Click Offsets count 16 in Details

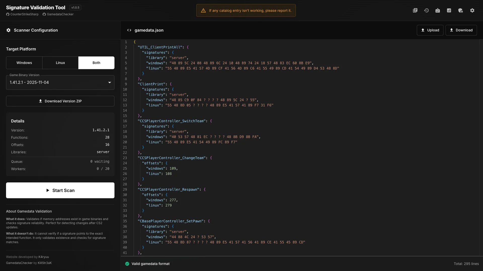pos(107,145)
